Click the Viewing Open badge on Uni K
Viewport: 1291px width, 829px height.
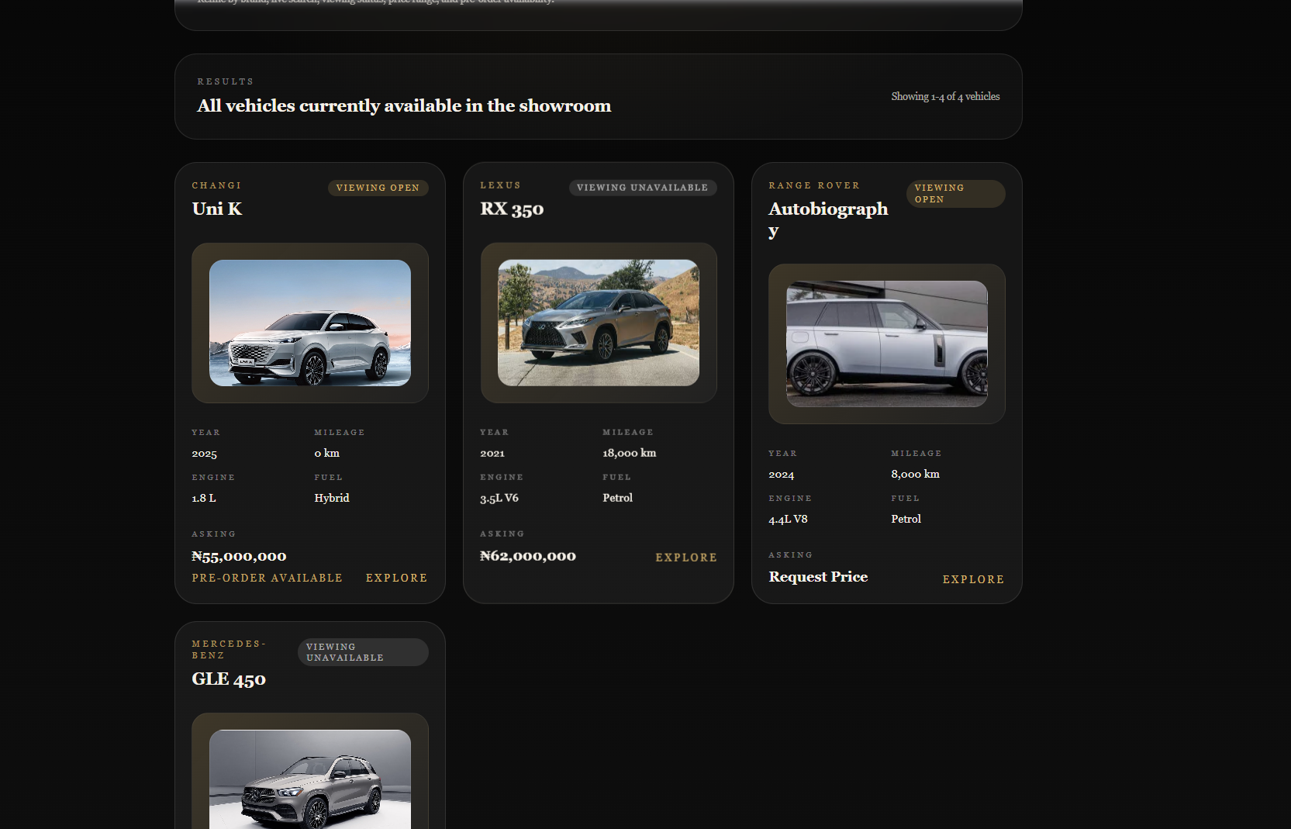tap(378, 188)
